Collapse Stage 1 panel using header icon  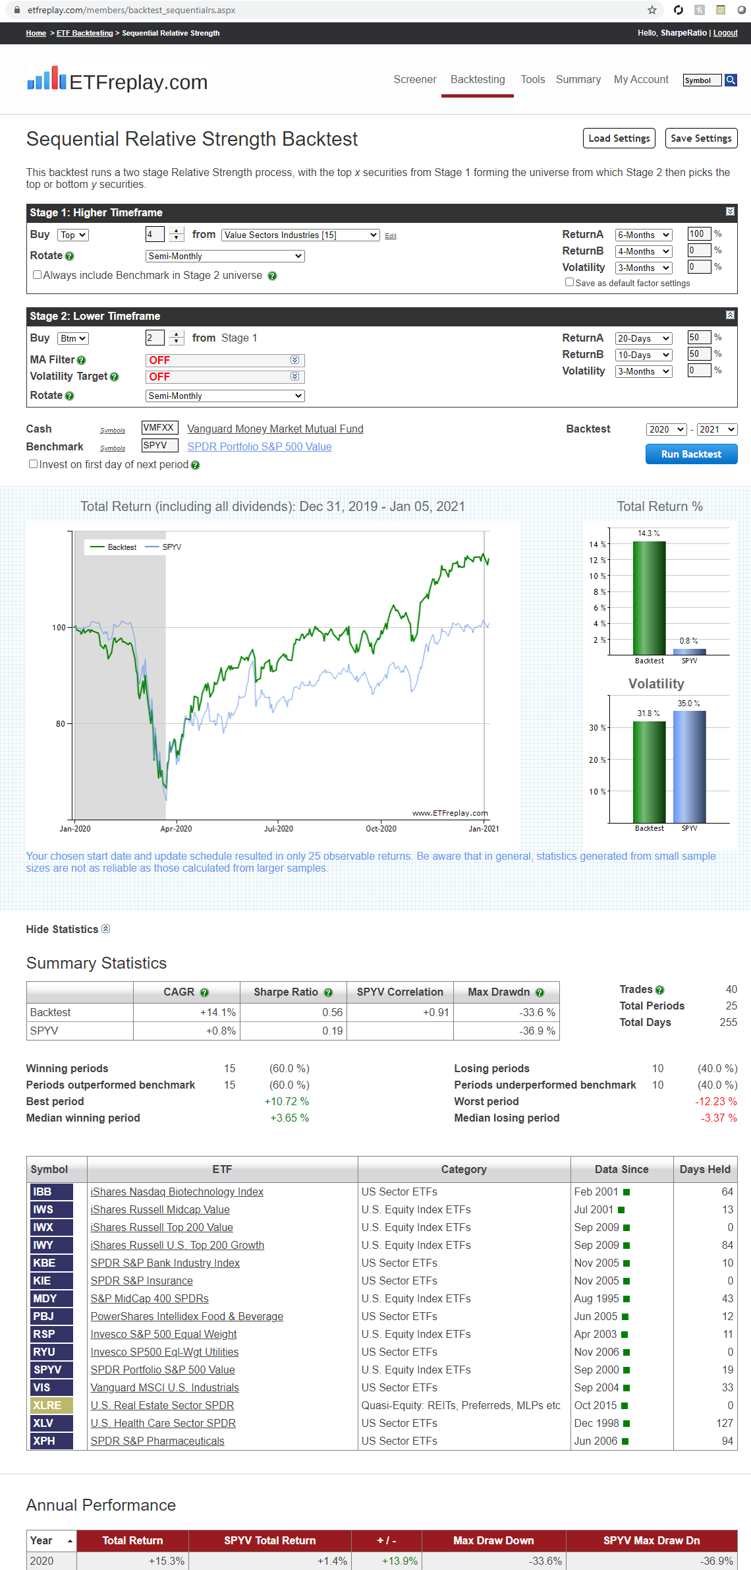(730, 212)
